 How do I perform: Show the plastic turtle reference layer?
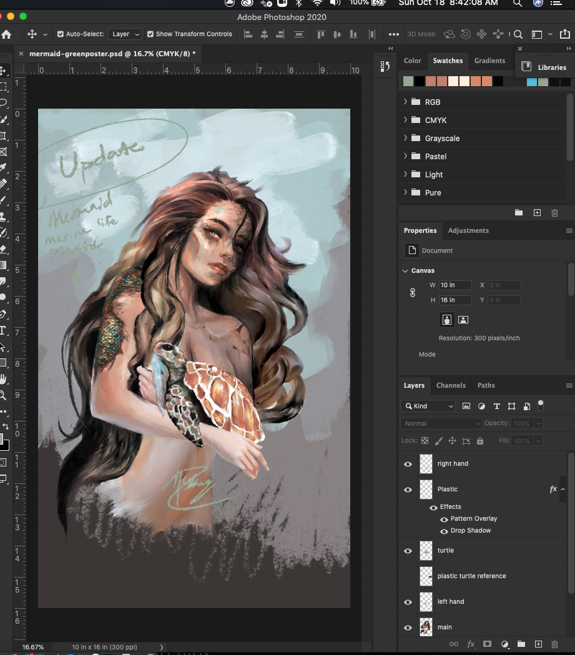tap(408, 576)
